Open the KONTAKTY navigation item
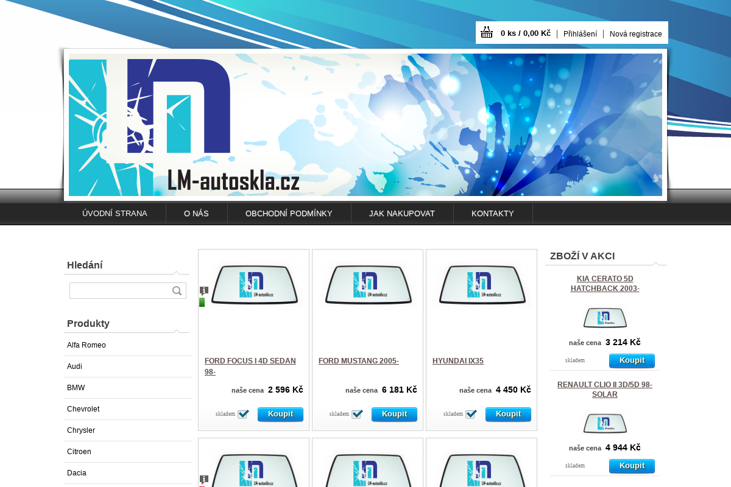 (493, 213)
